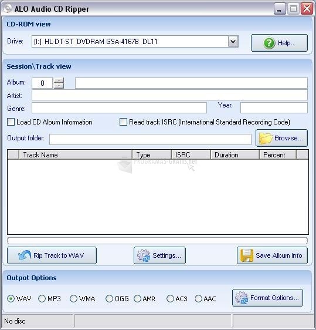This screenshot has width=316, height=330.
Task: Select OGG output format
Action: point(109,298)
